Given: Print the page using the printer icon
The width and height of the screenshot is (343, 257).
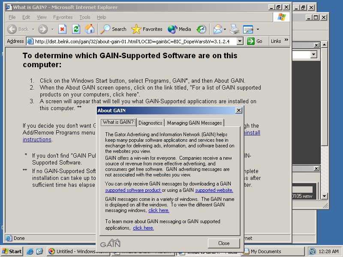Looking at the screenshot, I should (235, 29).
